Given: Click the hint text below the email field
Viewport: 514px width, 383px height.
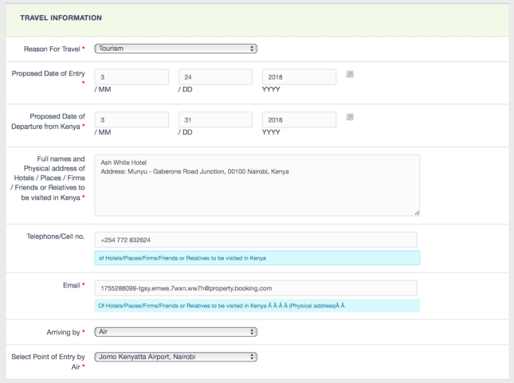Looking at the screenshot, I should tap(222, 306).
